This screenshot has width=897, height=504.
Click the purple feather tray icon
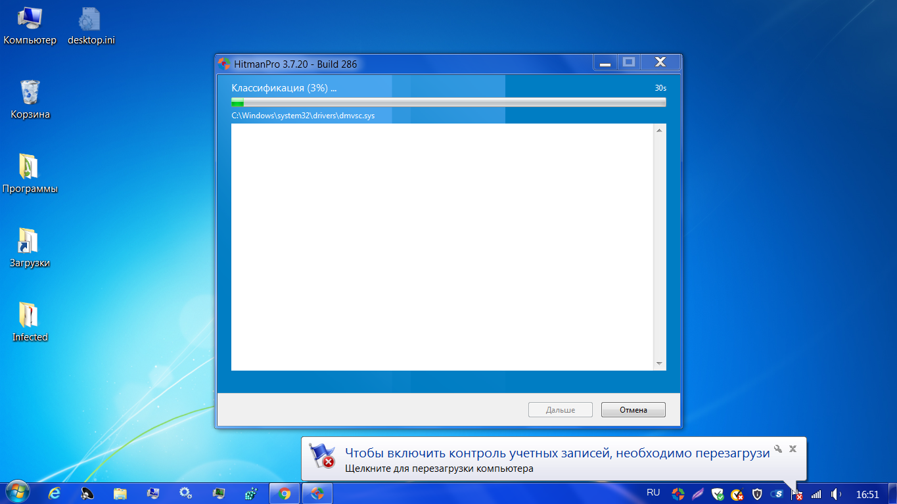point(698,493)
